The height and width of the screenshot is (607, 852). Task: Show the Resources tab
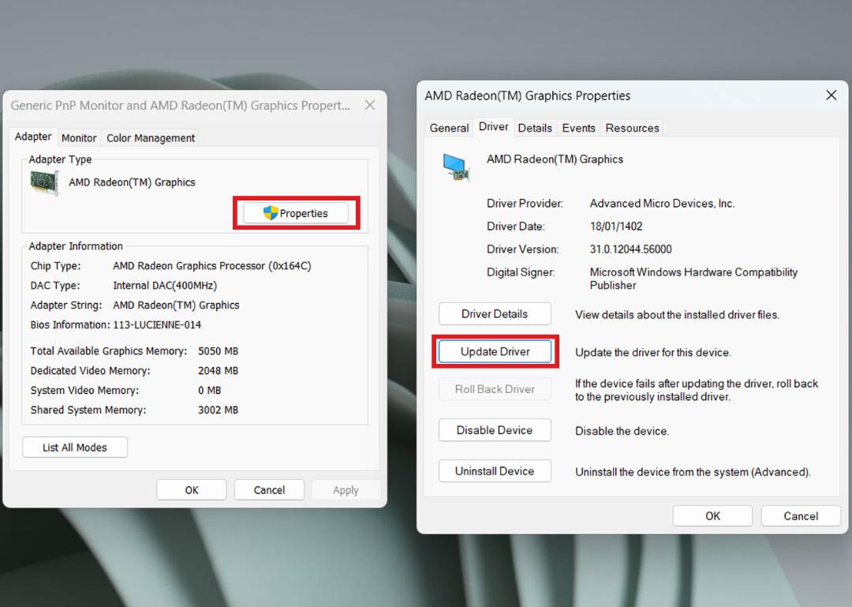632,128
